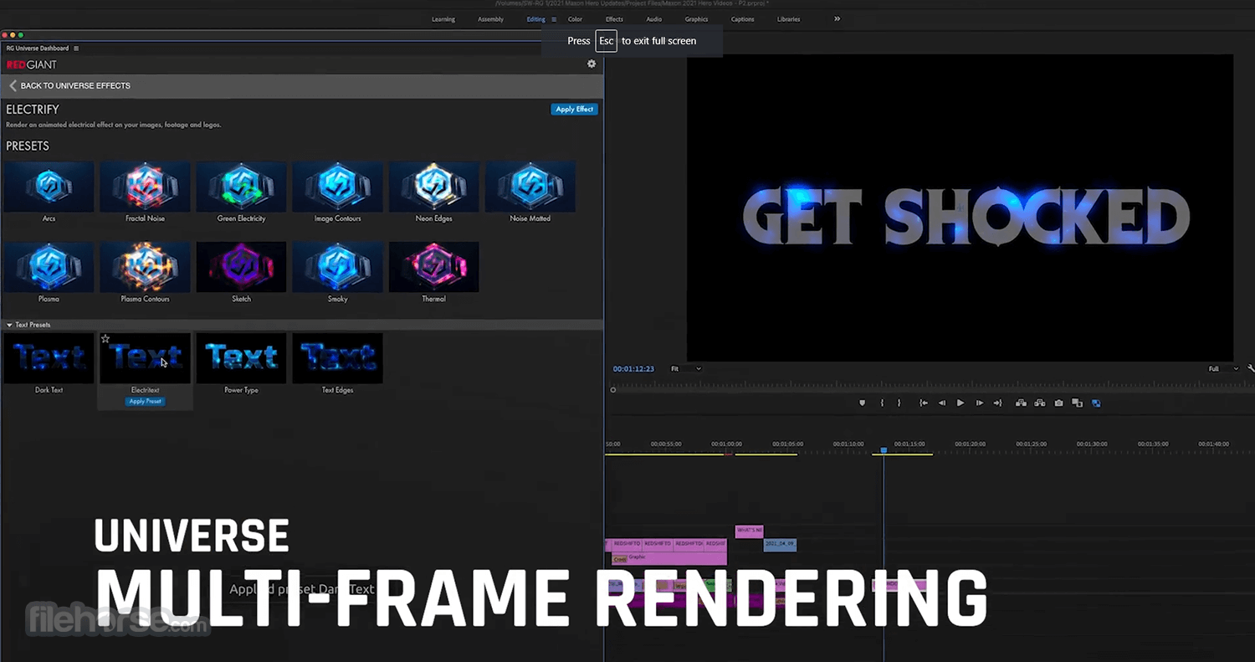Select the Plasma preset thumbnail

point(49,267)
